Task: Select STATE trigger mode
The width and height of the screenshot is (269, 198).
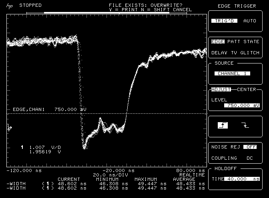Action: 252,42
